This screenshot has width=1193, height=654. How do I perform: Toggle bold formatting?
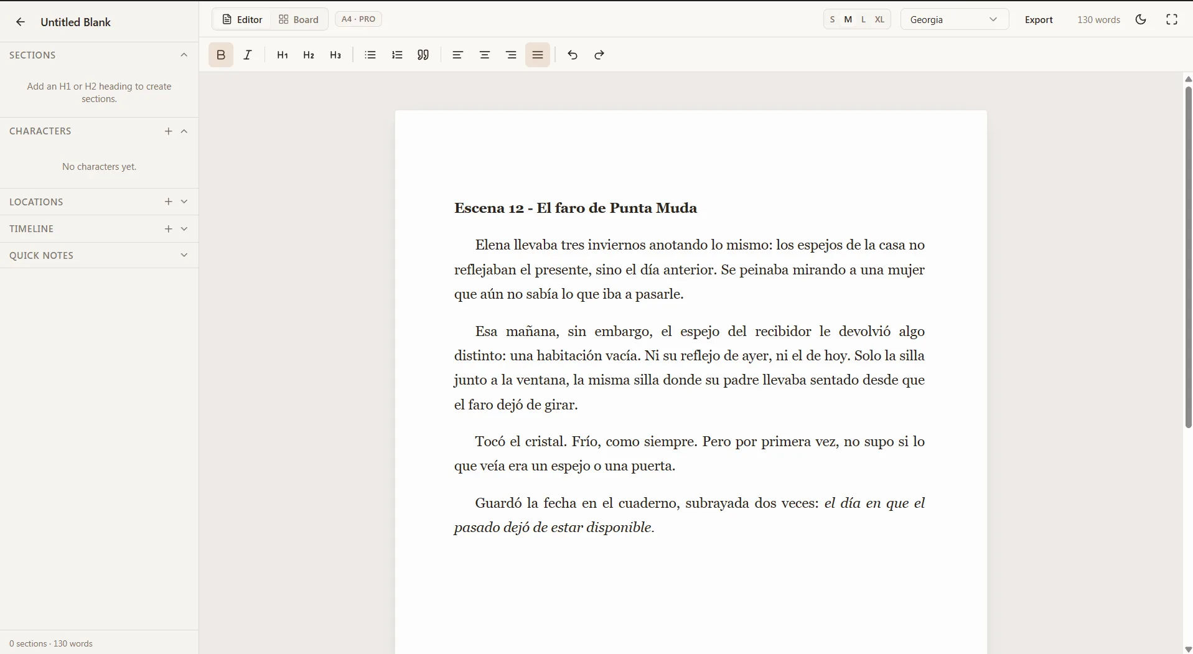(221, 55)
